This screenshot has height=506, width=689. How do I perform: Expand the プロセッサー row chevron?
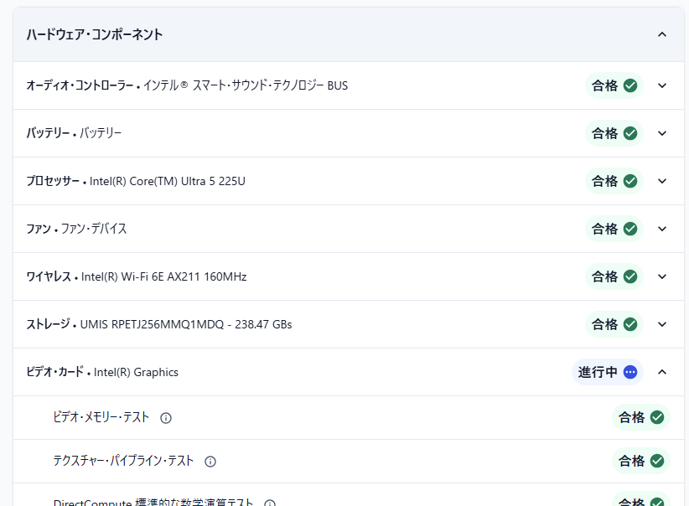click(662, 181)
